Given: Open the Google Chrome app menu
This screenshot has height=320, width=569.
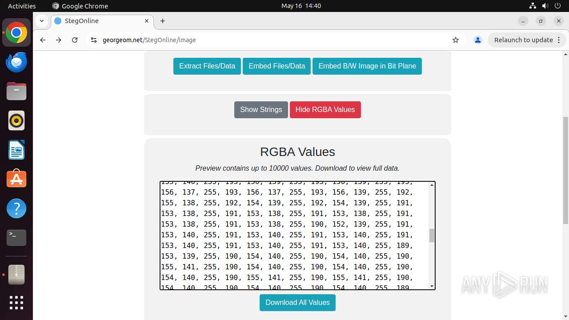Looking at the screenshot, I should click(80, 6).
